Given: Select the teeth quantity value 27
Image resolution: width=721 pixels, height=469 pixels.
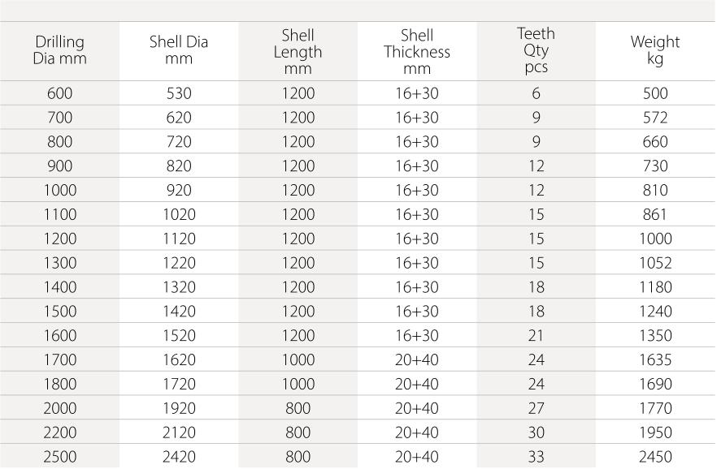Looking at the screenshot, I should point(536,409).
